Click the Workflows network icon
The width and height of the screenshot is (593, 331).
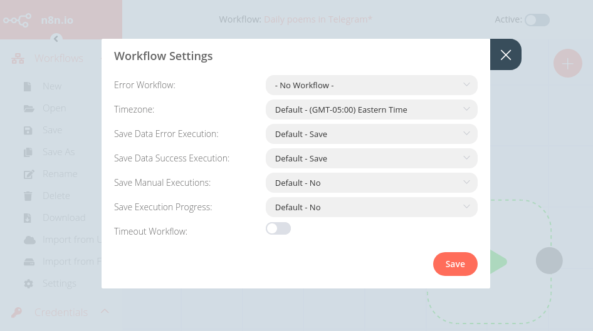18,59
